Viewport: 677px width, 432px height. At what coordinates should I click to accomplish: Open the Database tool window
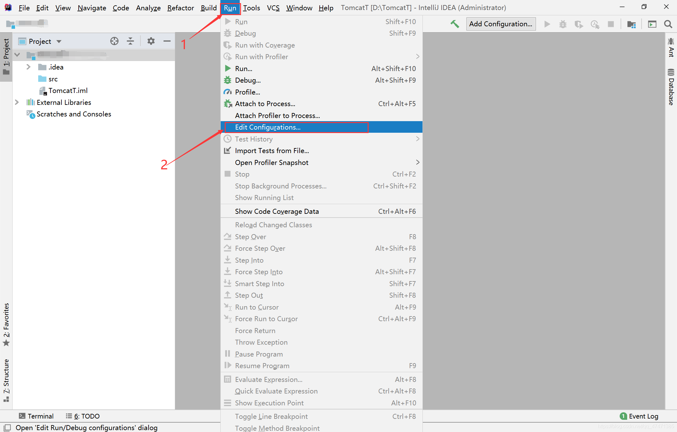pyautogui.click(x=671, y=87)
